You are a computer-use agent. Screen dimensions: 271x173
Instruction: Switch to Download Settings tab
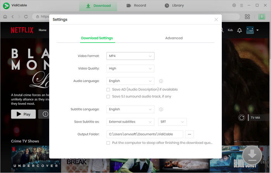click(97, 38)
